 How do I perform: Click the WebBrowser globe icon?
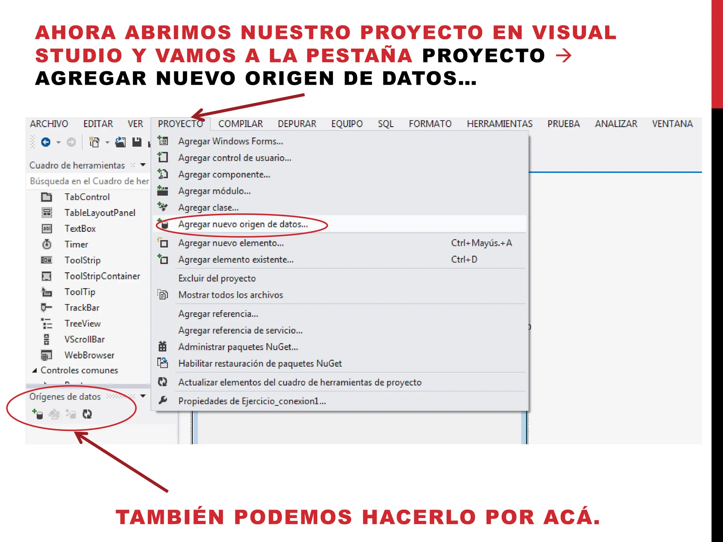click(x=47, y=355)
